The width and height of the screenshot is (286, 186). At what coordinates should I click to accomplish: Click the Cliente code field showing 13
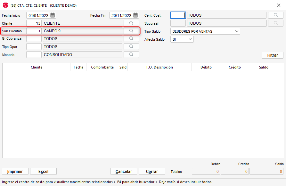click(x=34, y=23)
